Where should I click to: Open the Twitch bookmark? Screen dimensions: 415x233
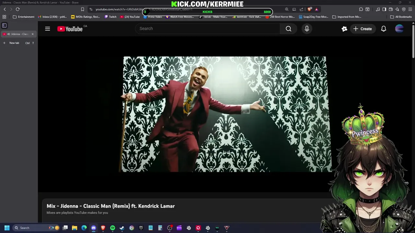[111, 17]
